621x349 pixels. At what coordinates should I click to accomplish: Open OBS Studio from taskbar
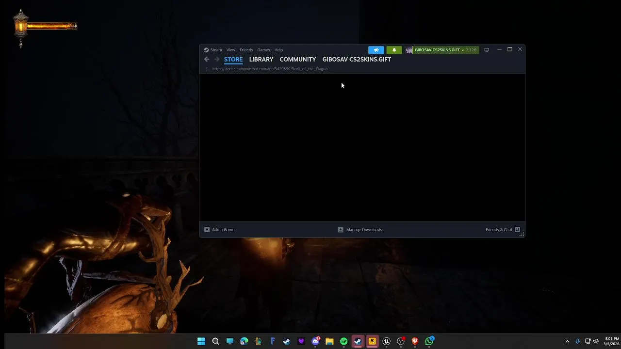click(401, 341)
